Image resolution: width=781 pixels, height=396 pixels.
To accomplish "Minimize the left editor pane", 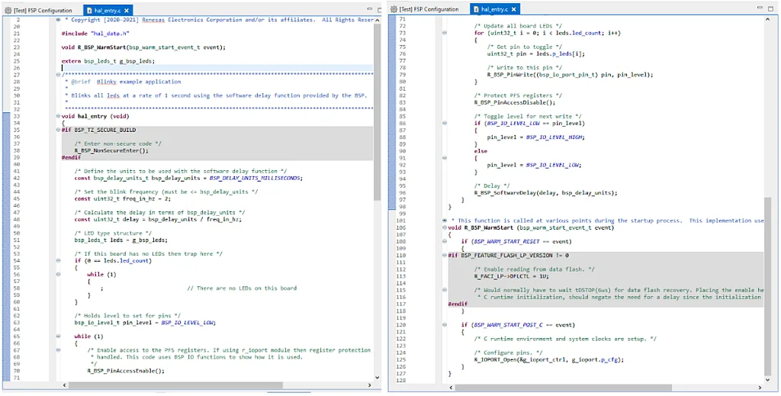I will pyautogui.click(x=370, y=9).
